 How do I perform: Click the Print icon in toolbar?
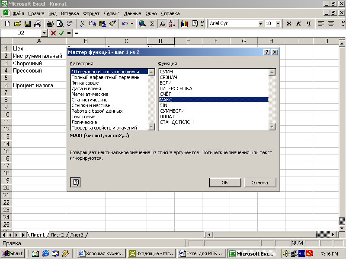[x=50, y=24]
